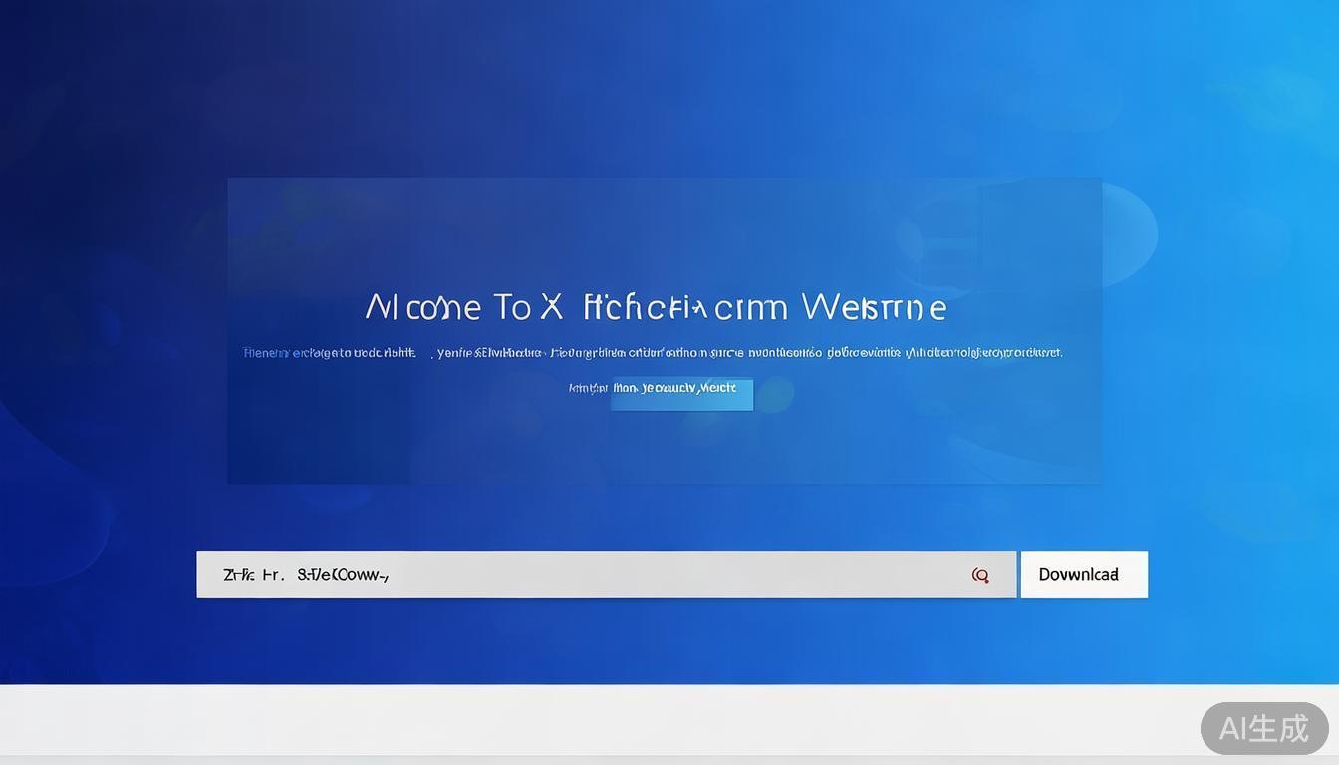The height and width of the screenshot is (765, 1339).
Task: Click the AI生成 watermark badge
Action: pyautogui.click(x=1263, y=728)
